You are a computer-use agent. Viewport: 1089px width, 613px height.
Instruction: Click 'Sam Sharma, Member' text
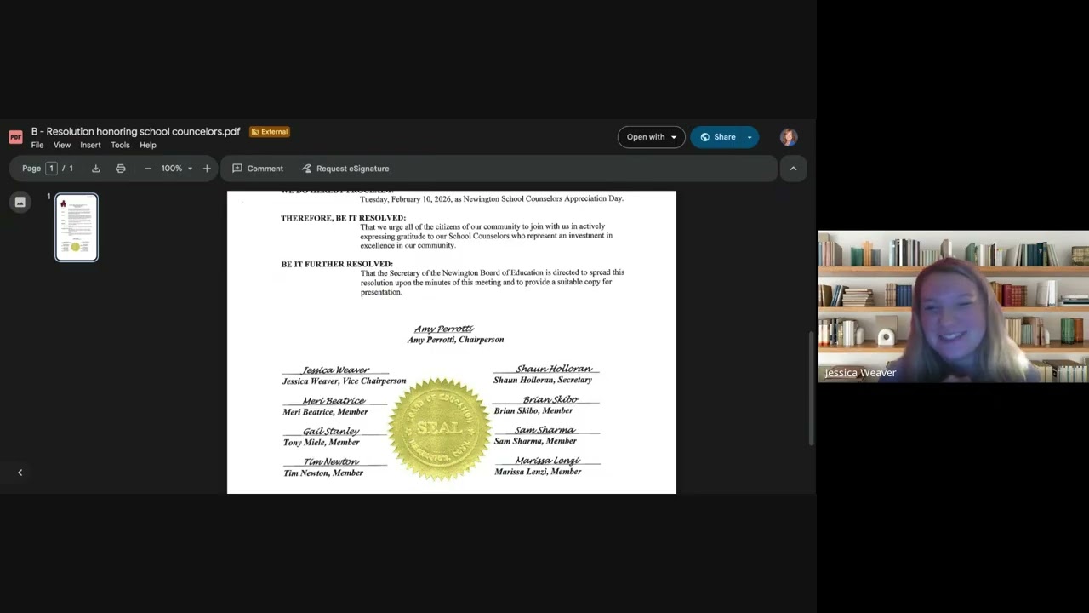[535, 441]
